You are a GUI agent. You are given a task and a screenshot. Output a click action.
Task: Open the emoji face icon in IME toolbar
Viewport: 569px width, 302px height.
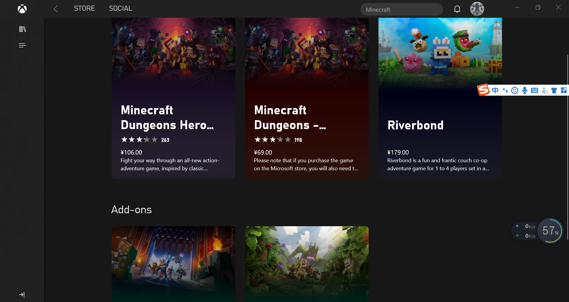[x=515, y=90]
